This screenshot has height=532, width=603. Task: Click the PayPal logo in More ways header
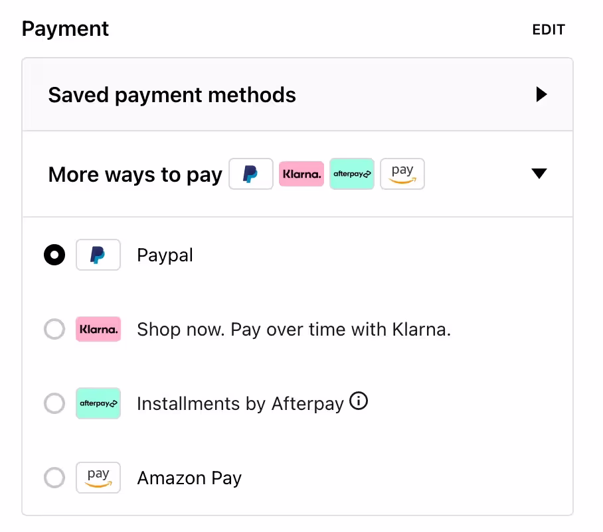(x=251, y=174)
